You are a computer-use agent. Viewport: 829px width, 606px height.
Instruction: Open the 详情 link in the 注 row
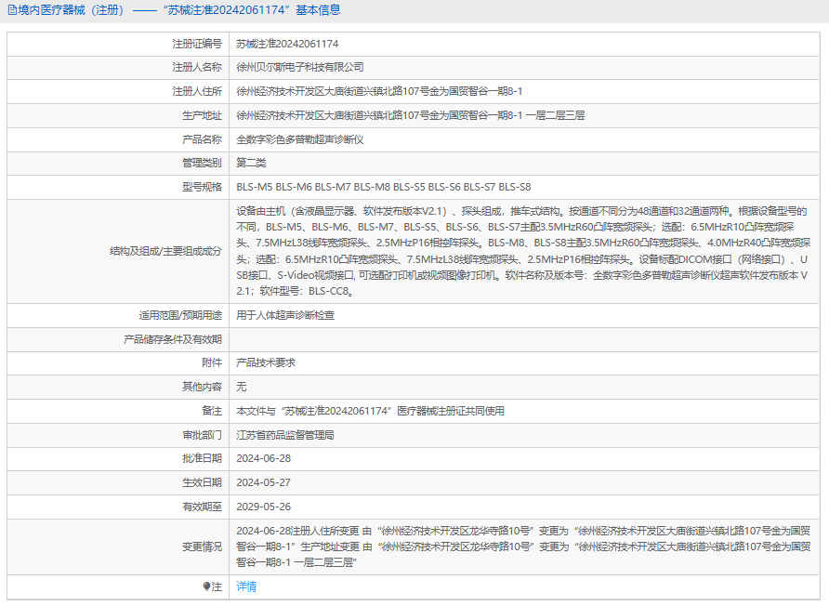246,586
